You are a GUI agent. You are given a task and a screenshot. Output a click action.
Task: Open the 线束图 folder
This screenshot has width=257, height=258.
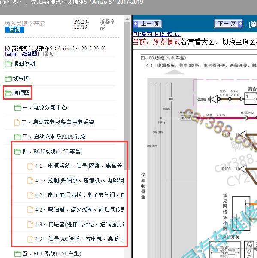coord(21,78)
